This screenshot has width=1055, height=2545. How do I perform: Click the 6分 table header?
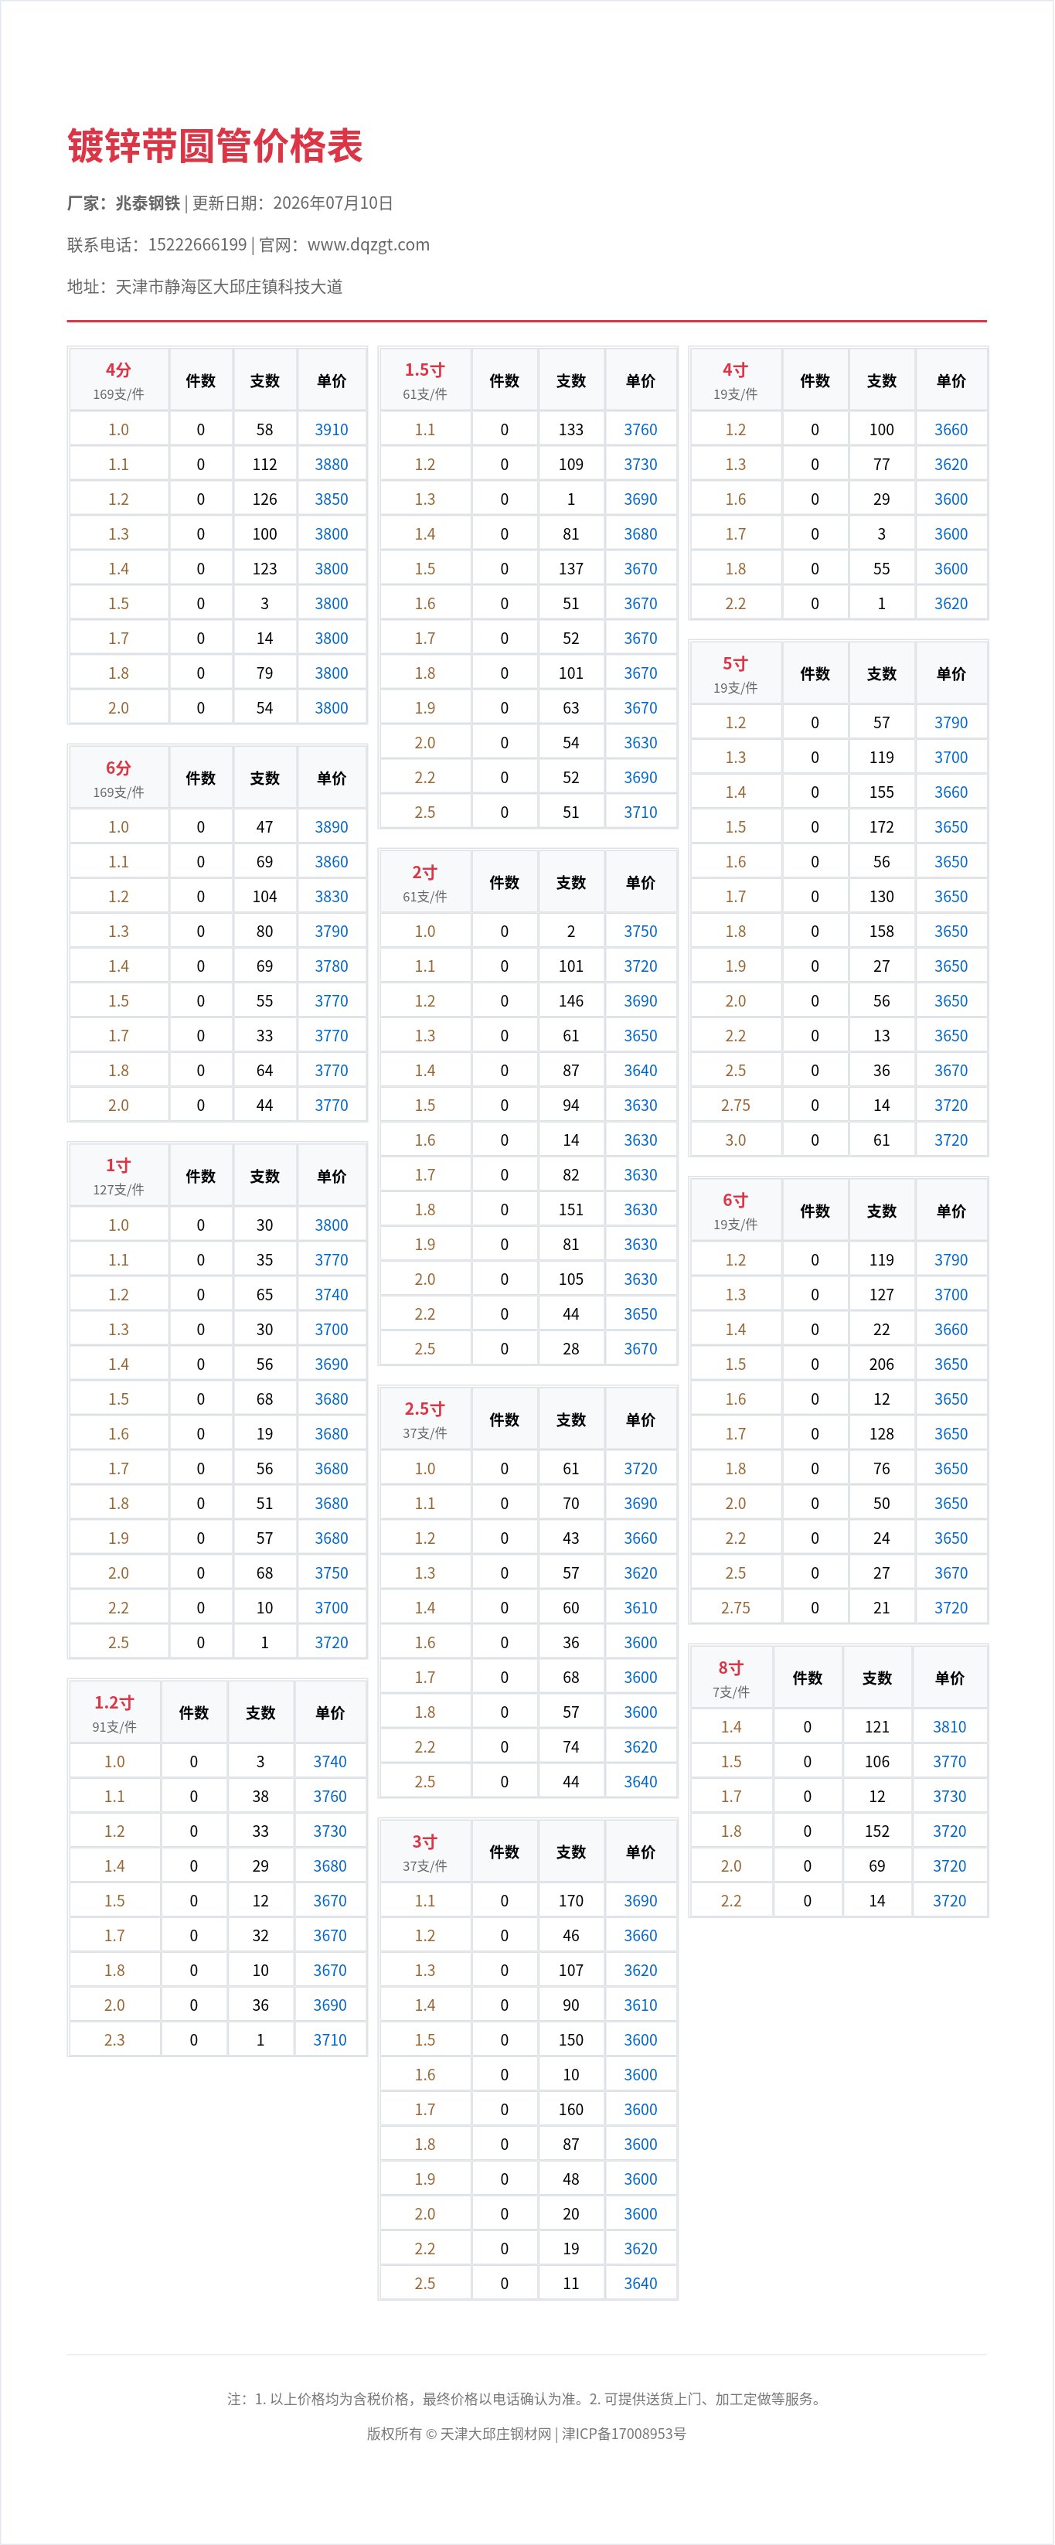click(118, 778)
